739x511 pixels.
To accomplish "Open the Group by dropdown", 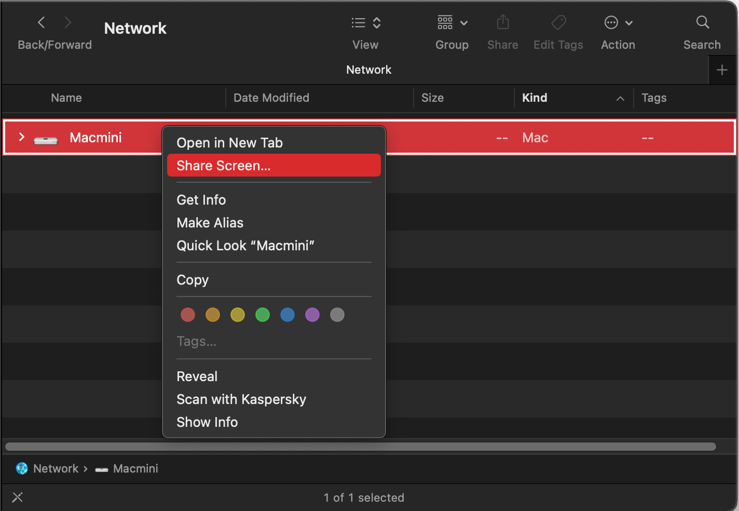I will 452,23.
